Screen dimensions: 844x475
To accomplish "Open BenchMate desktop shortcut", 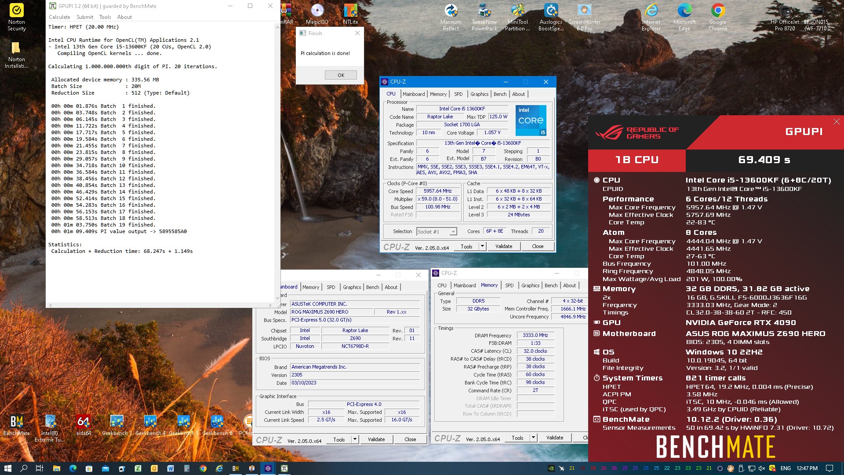I will pyautogui.click(x=17, y=425).
